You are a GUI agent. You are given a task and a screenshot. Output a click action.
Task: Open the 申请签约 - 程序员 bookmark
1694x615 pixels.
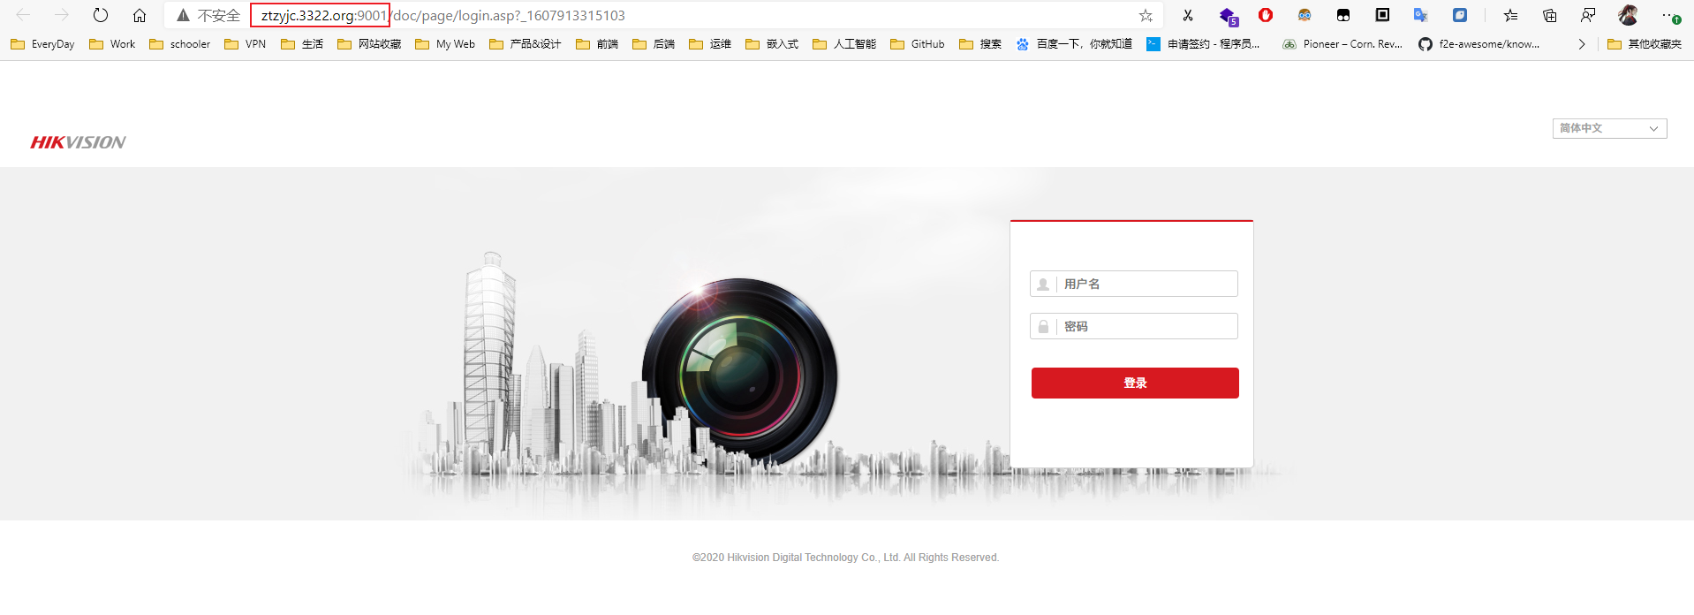(x=1203, y=44)
